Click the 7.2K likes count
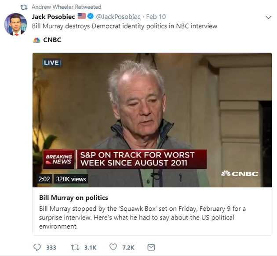 pyautogui.click(x=128, y=248)
